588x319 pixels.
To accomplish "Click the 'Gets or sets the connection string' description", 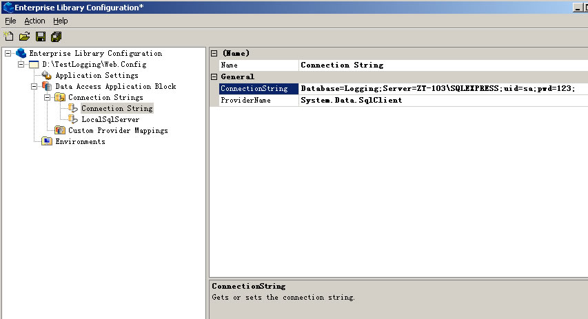I will point(283,297).
